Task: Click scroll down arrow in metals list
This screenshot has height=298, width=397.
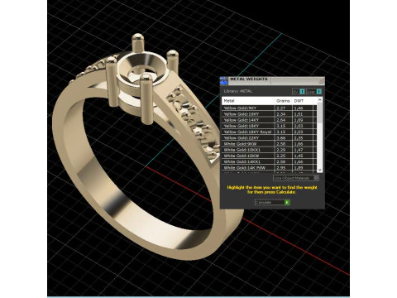Action: point(320,170)
